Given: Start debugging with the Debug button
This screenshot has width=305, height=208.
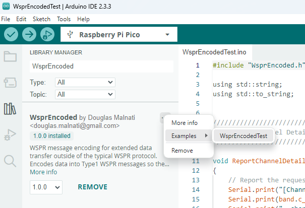Looking at the screenshot, I should pos(47,35).
